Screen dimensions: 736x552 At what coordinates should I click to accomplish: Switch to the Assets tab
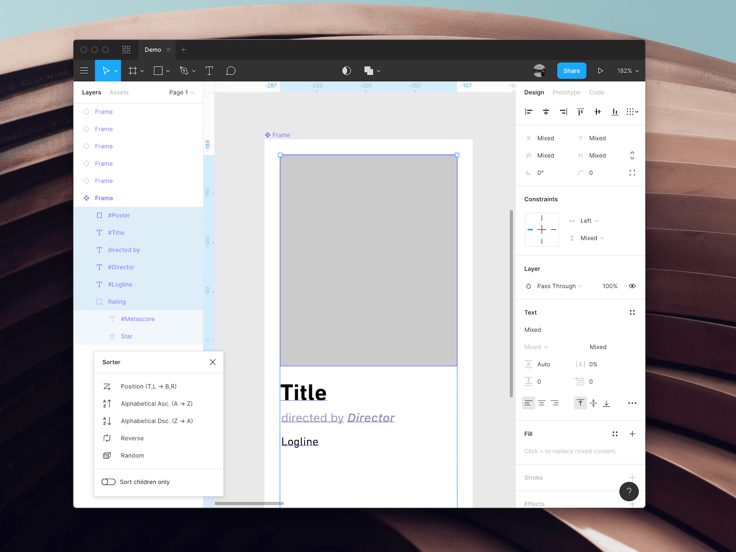pyautogui.click(x=119, y=92)
